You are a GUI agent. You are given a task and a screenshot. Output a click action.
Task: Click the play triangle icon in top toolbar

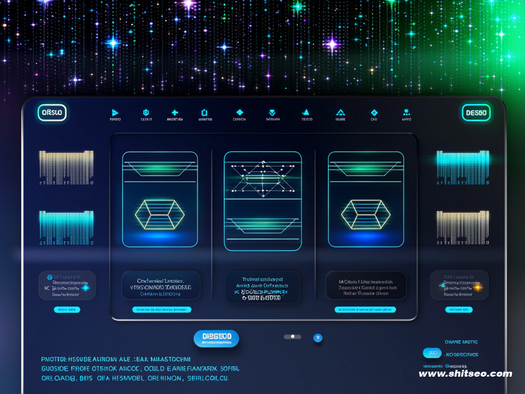(x=115, y=113)
